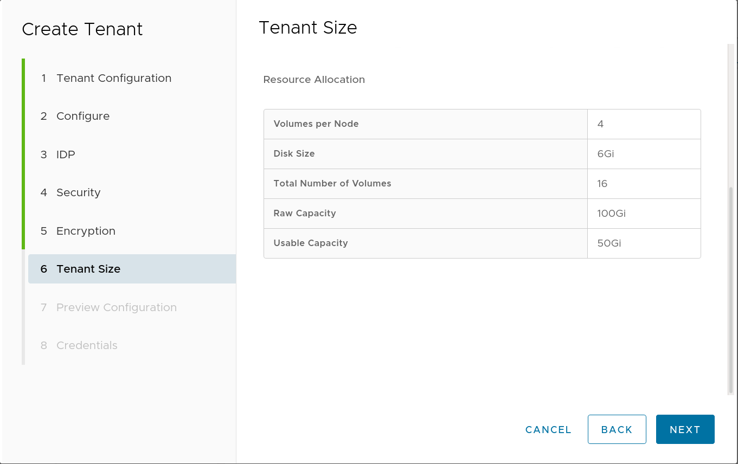Viewport: 738px width, 464px height.
Task: Select the IDP step
Action: [x=65, y=154]
